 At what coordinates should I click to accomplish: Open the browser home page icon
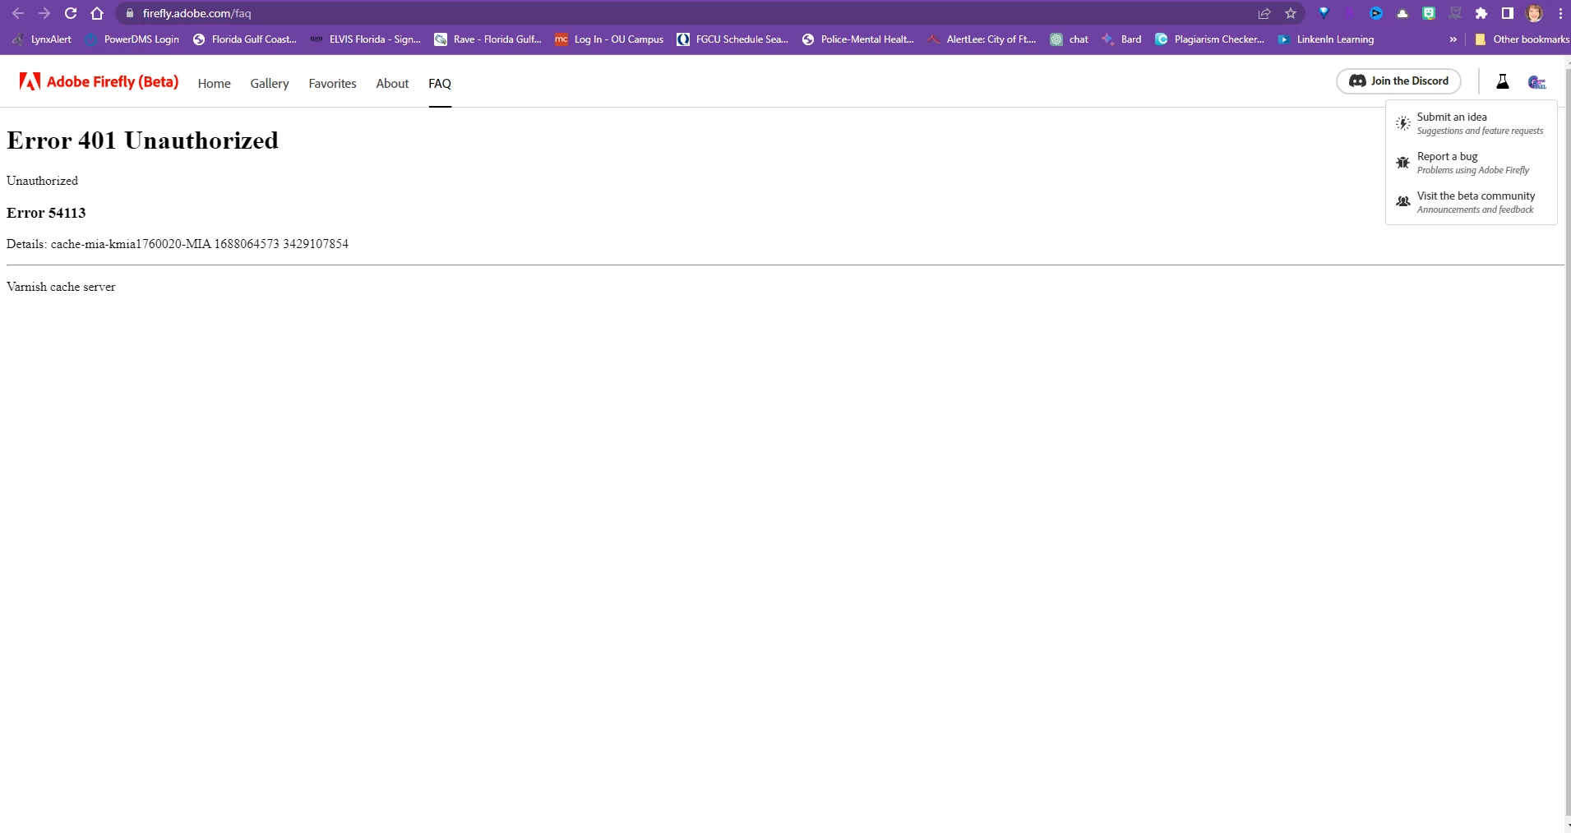tap(97, 13)
